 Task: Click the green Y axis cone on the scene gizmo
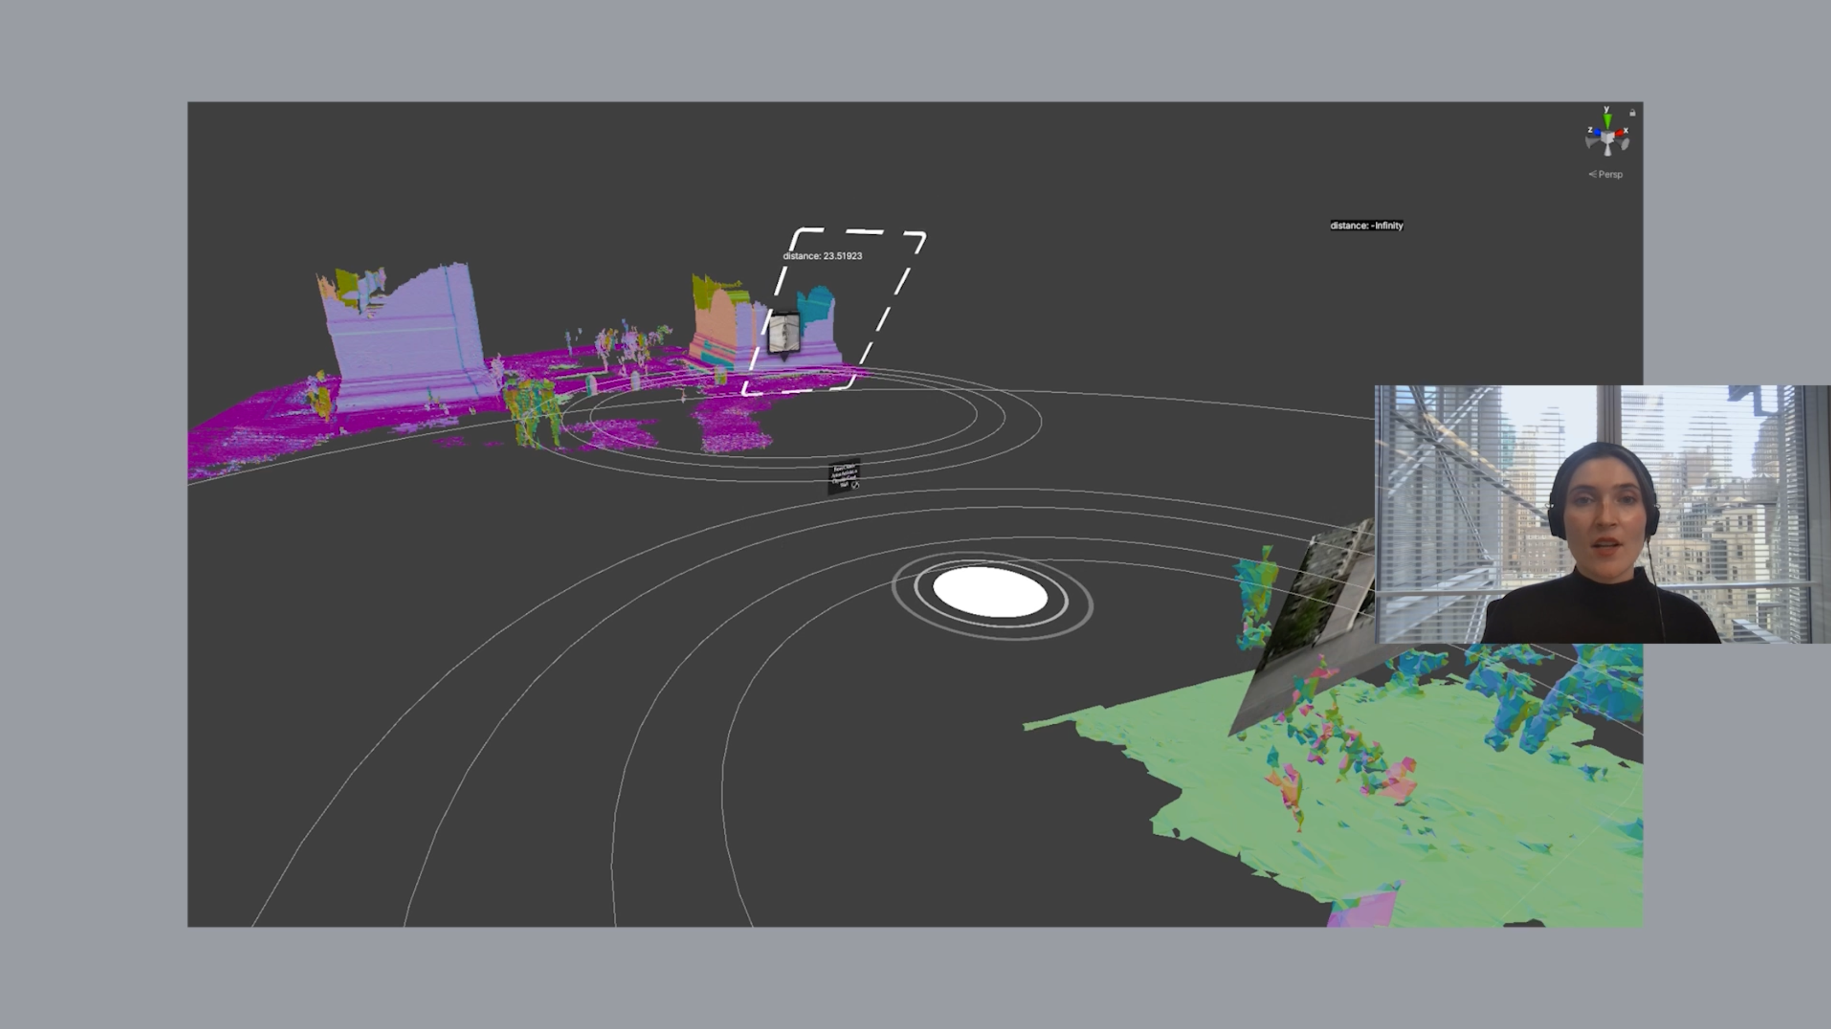1608,120
